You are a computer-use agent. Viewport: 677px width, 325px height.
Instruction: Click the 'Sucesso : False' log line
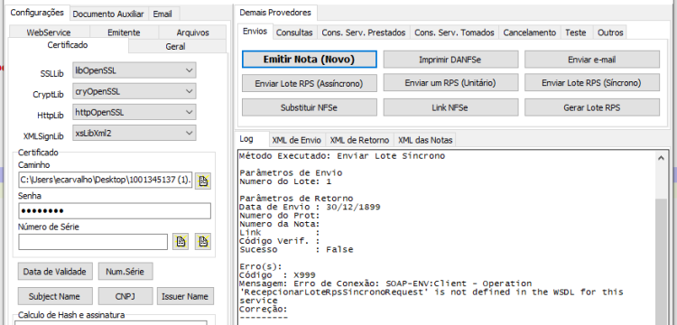click(x=296, y=249)
